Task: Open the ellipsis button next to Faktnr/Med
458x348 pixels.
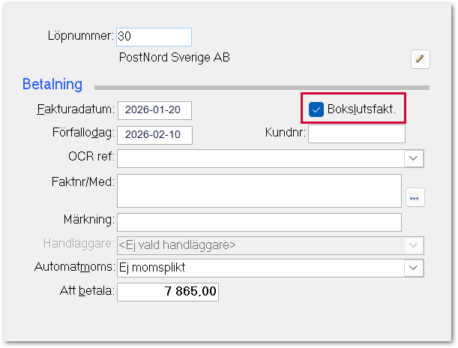Action: [x=415, y=197]
